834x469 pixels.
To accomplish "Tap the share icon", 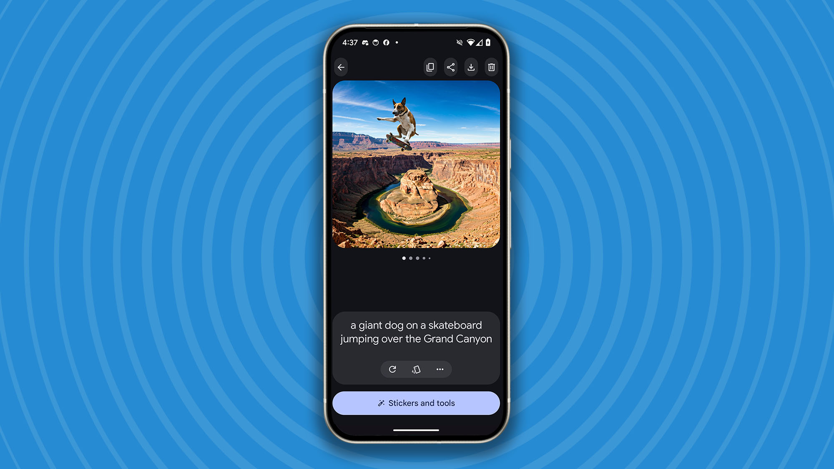I will click(x=451, y=67).
